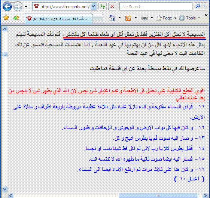The image size is (210, 198).
Task: Open the Page menu
Action: [x=166, y=18]
